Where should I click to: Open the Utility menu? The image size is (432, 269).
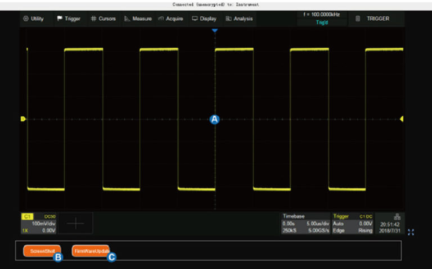[33, 19]
